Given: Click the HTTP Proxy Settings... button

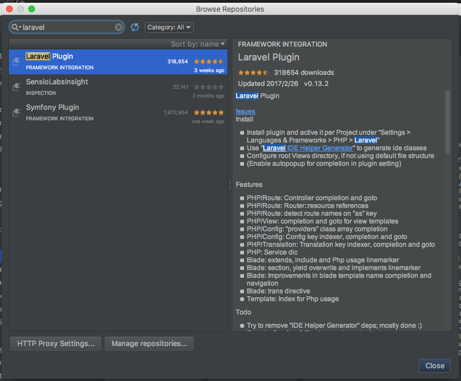Looking at the screenshot, I should [x=55, y=343].
